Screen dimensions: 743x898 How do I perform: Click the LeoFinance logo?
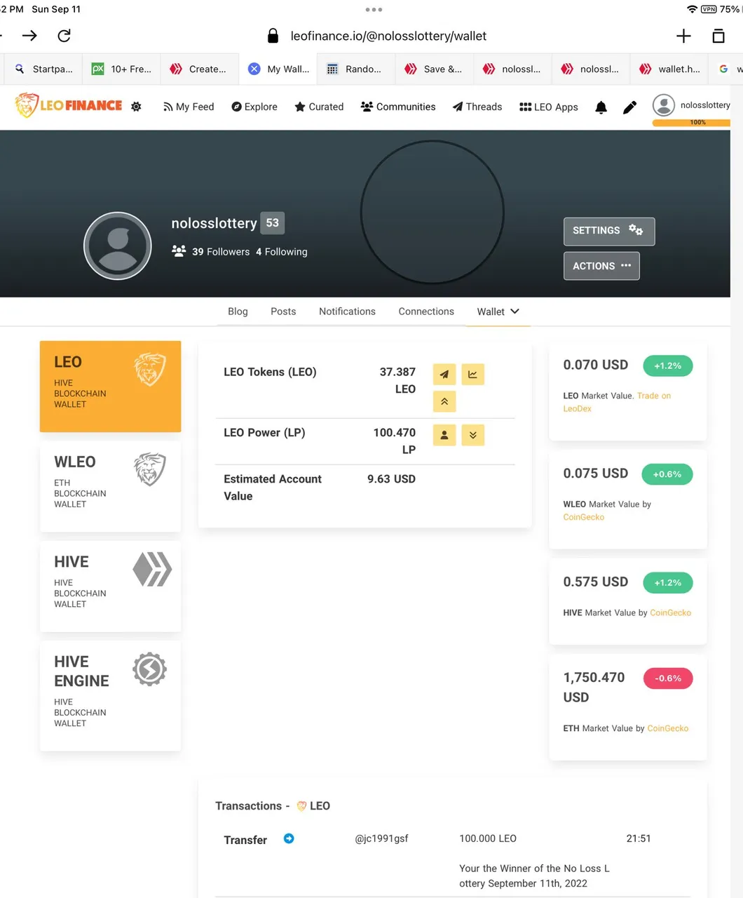(x=68, y=106)
